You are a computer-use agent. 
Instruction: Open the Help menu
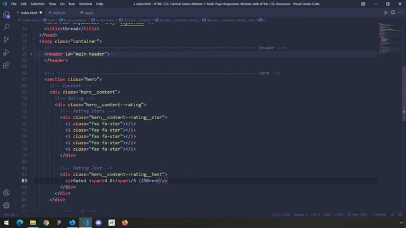pyautogui.click(x=100, y=4)
